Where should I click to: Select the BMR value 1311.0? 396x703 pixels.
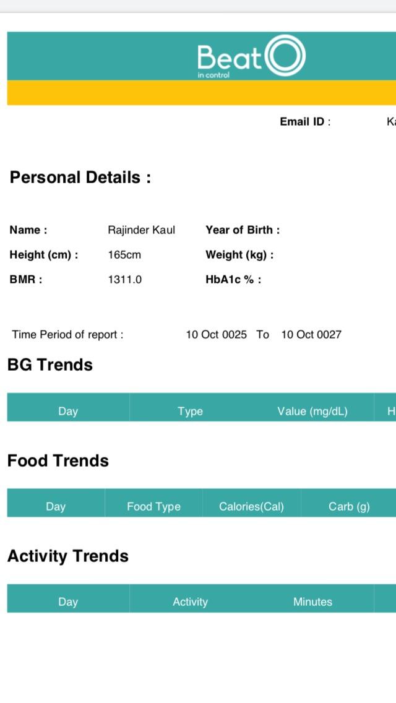[124, 280]
